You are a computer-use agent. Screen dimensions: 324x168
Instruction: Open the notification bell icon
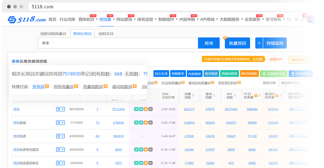coord(302,19)
